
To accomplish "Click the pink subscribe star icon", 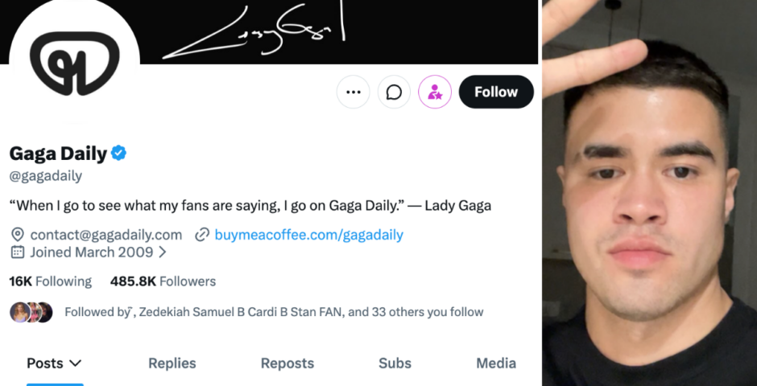I will pos(435,92).
